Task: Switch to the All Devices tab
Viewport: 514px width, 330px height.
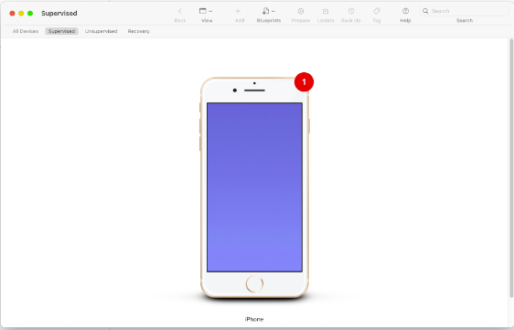Action: (x=26, y=31)
